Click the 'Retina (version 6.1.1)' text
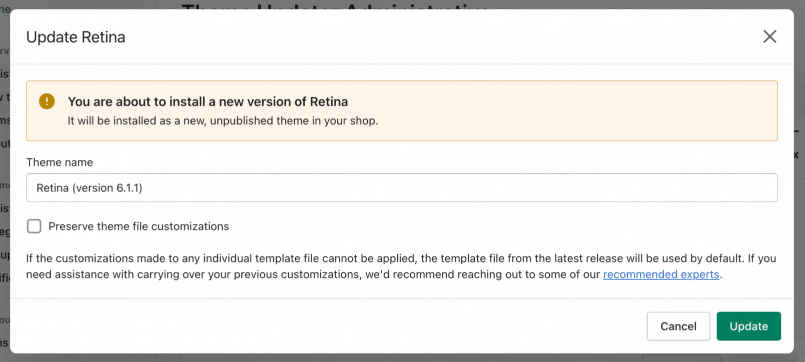Image resolution: width=805 pixels, height=362 pixels. 90,188
